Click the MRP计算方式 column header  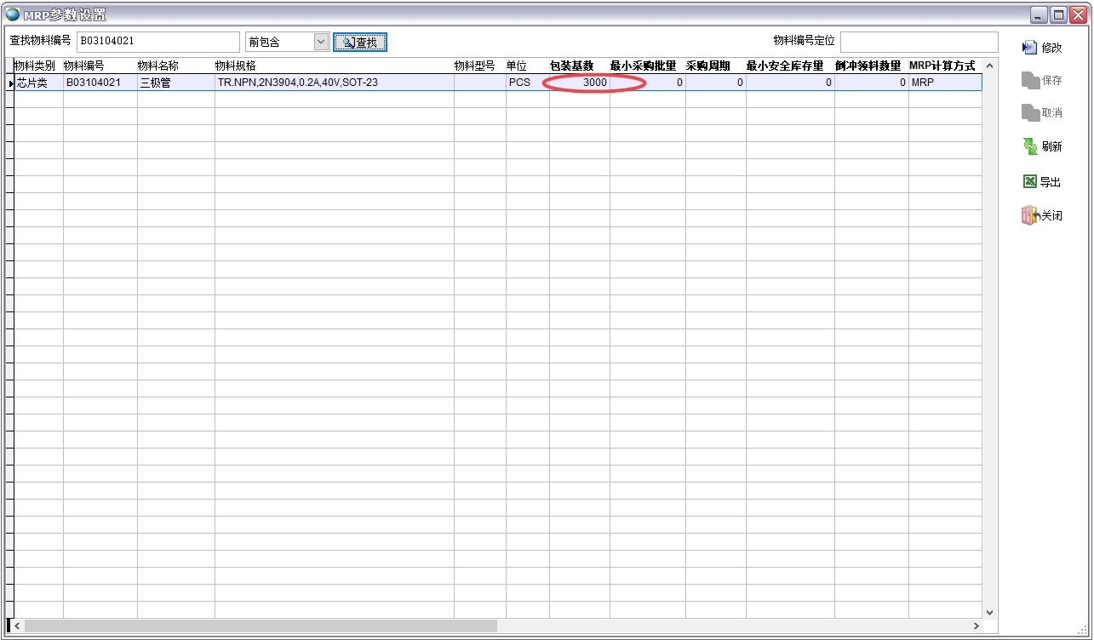[x=943, y=66]
